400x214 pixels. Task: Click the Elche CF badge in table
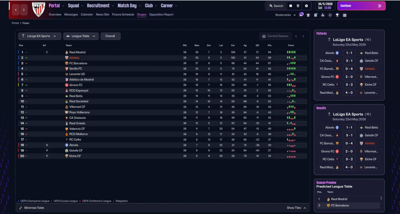(x=67, y=156)
